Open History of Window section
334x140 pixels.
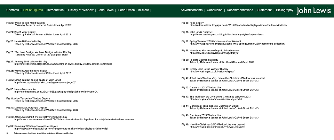tap(81, 10)
